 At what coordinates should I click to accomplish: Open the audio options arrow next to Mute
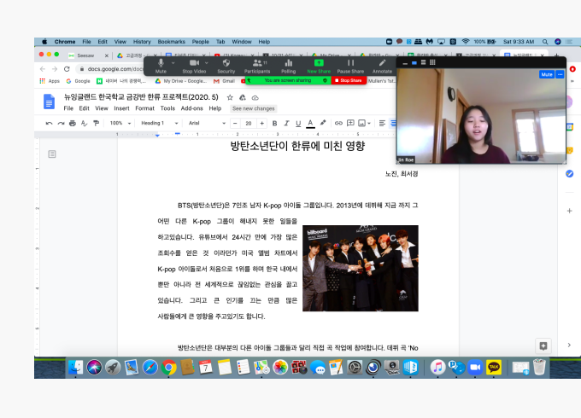(173, 63)
